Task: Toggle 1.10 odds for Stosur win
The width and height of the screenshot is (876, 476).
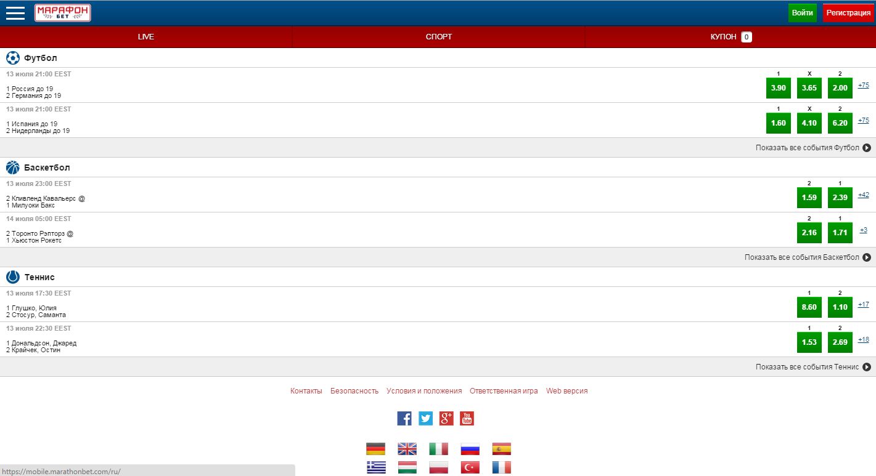Action: (840, 307)
